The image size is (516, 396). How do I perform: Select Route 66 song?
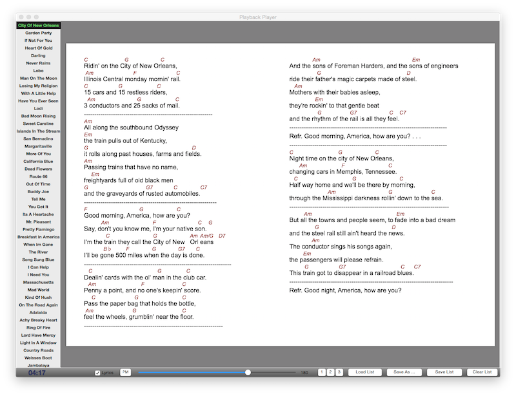[39, 176]
